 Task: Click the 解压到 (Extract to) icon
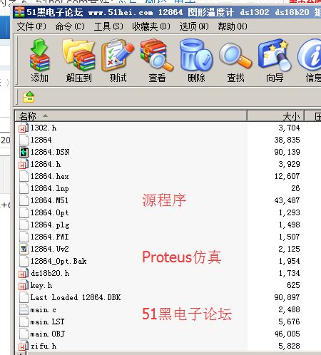click(78, 61)
